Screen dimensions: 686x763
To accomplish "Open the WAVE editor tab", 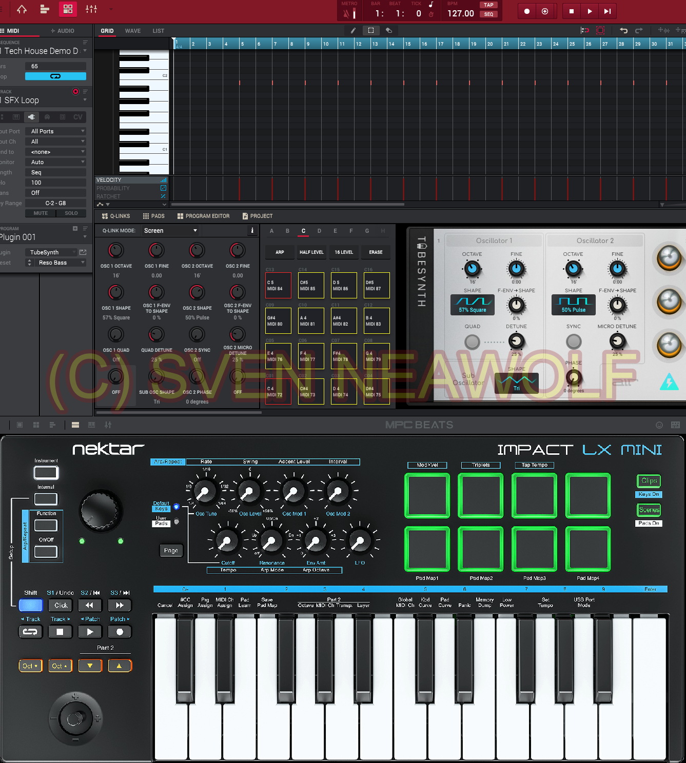I will pyautogui.click(x=133, y=31).
